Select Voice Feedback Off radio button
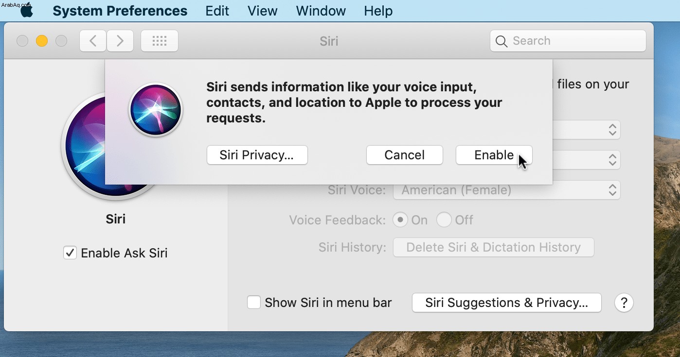Image resolution: width=680 pixels, height=357 pixels. [x=444, y=220]
